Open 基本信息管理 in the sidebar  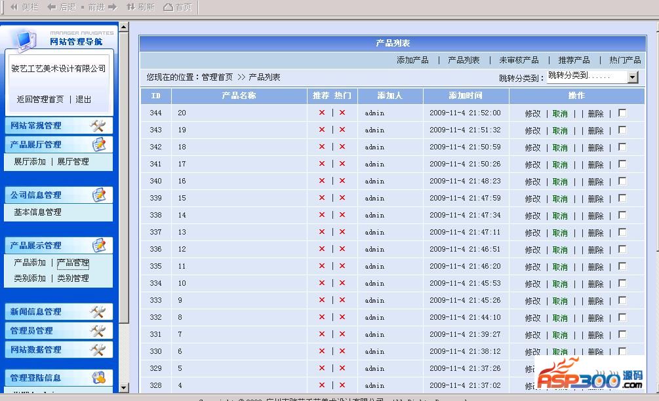point(37,212)
